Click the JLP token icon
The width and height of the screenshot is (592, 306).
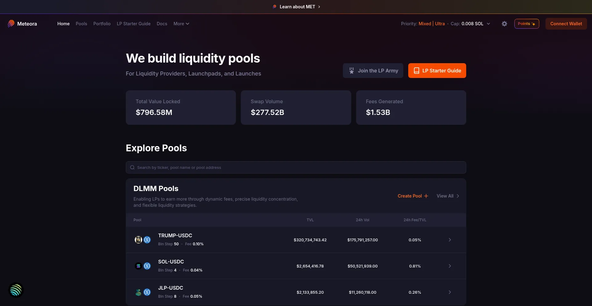click(138, 292)
